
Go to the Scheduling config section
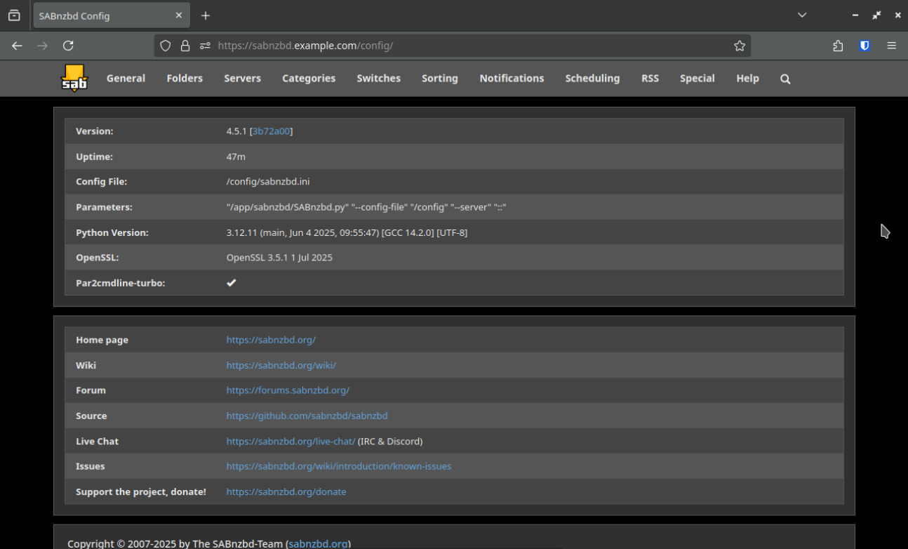tap(592, 79)
